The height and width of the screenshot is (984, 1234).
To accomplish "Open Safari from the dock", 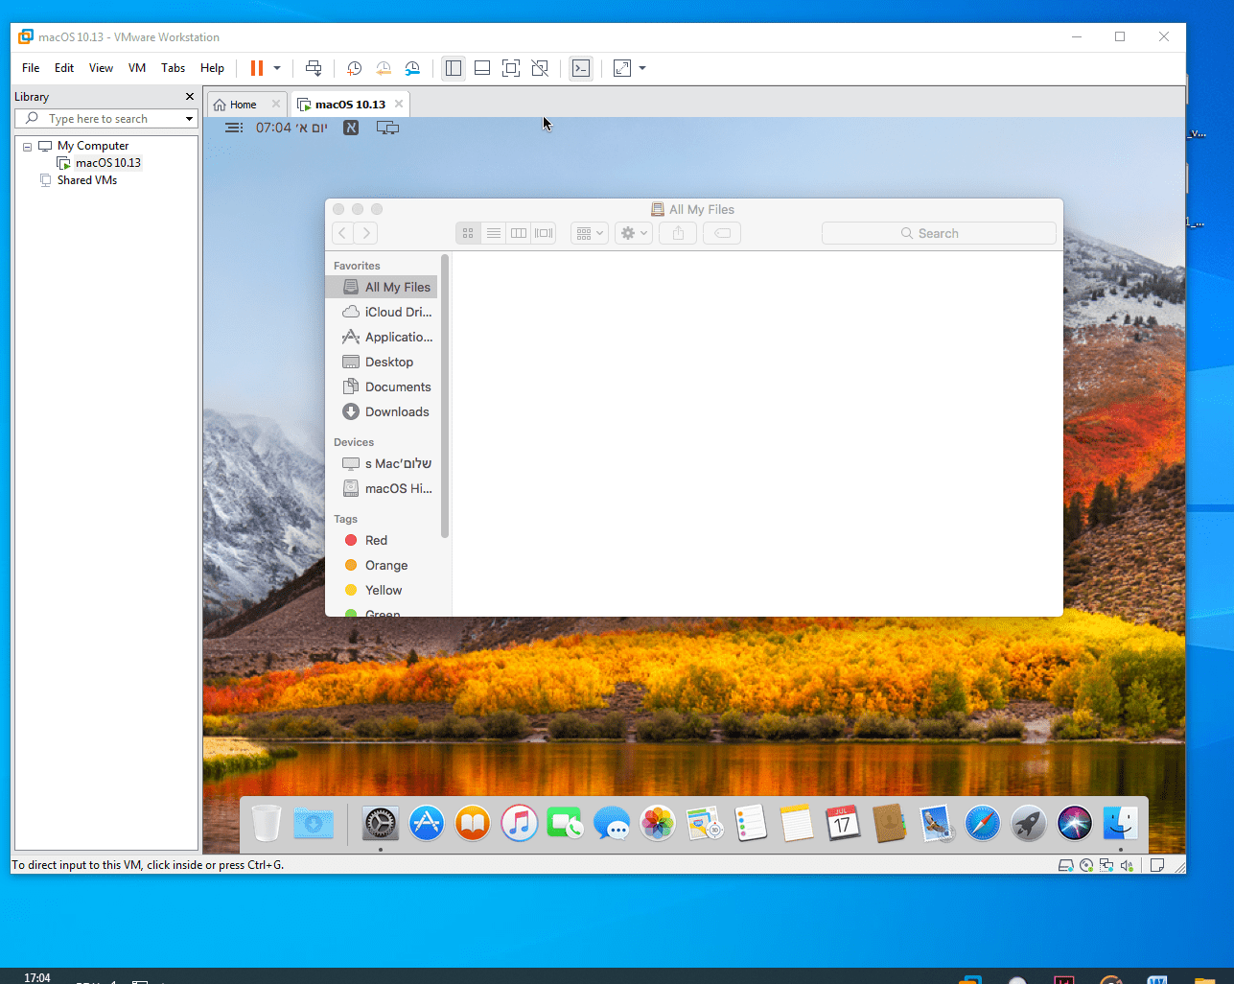I will coord(982,824).
